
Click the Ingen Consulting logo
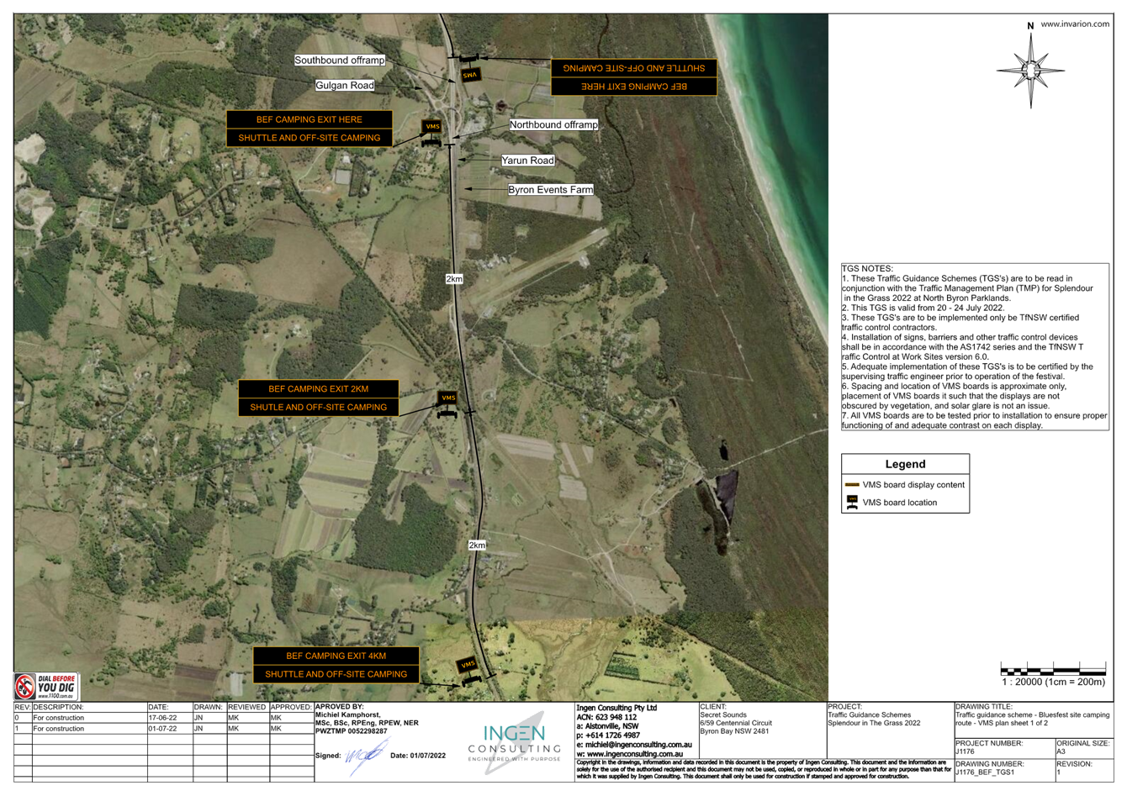click(514, 742)
